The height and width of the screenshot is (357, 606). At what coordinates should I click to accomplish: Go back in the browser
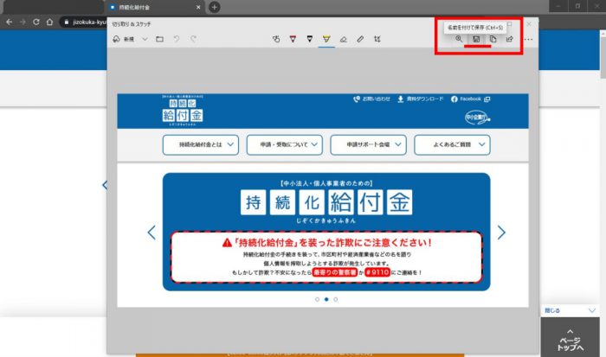(9, 22)
